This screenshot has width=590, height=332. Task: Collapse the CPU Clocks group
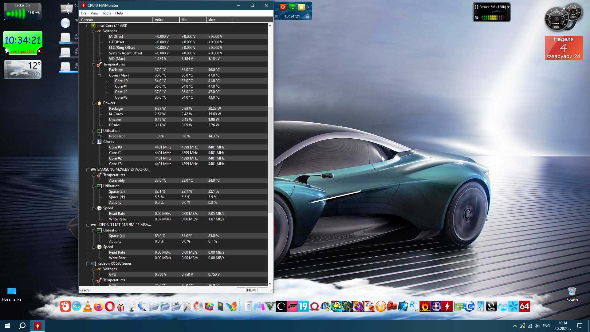pos(94,142)
